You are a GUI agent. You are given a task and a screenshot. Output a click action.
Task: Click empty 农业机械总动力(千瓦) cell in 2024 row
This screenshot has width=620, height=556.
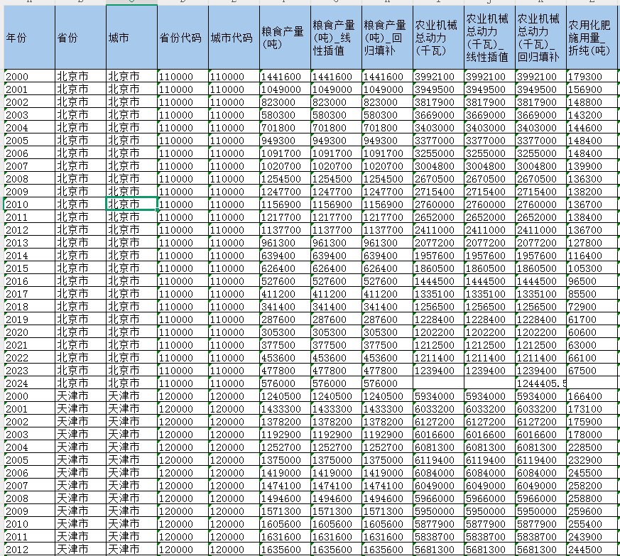438,383
